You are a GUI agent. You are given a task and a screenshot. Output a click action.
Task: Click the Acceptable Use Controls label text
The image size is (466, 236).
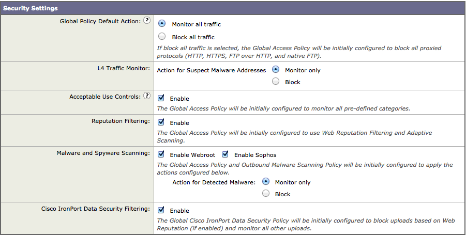[x=105, y=97]
